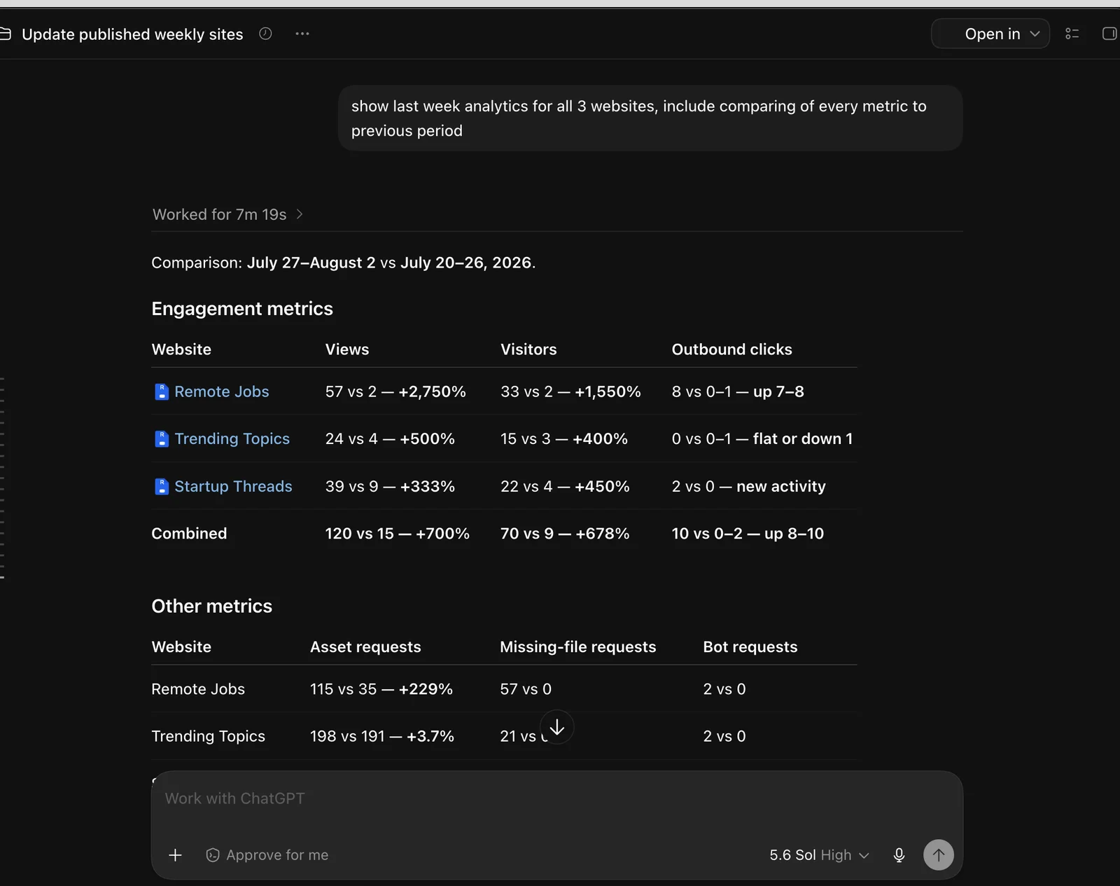Click the cell '57 vs 0'
The height and width of the screenshot is (886, 1120).
coord(526,689)
